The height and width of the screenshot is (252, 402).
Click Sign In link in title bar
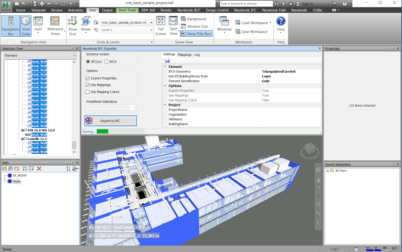(x=305, y=4)
